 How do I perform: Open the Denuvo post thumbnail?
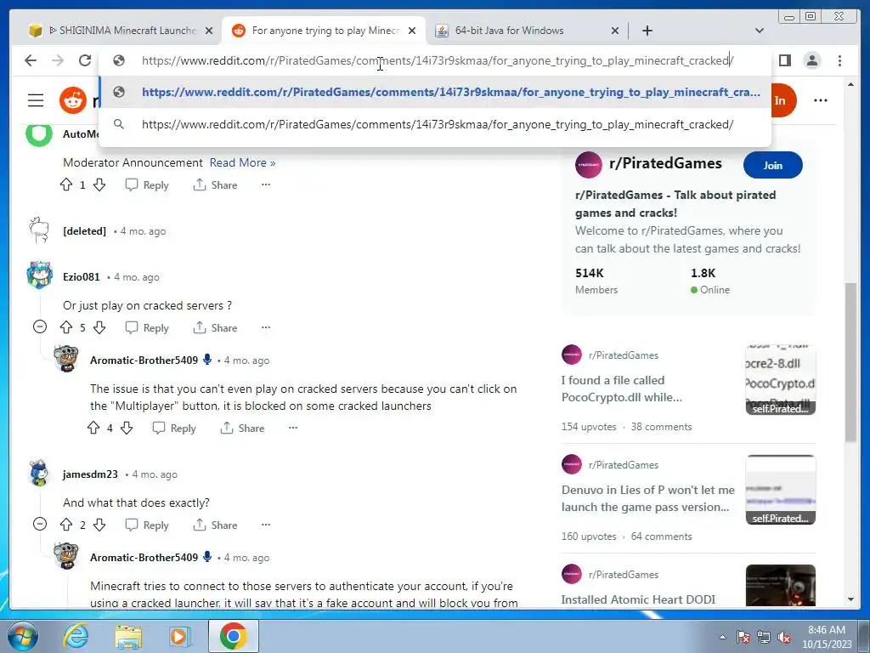tap(780, 490)
